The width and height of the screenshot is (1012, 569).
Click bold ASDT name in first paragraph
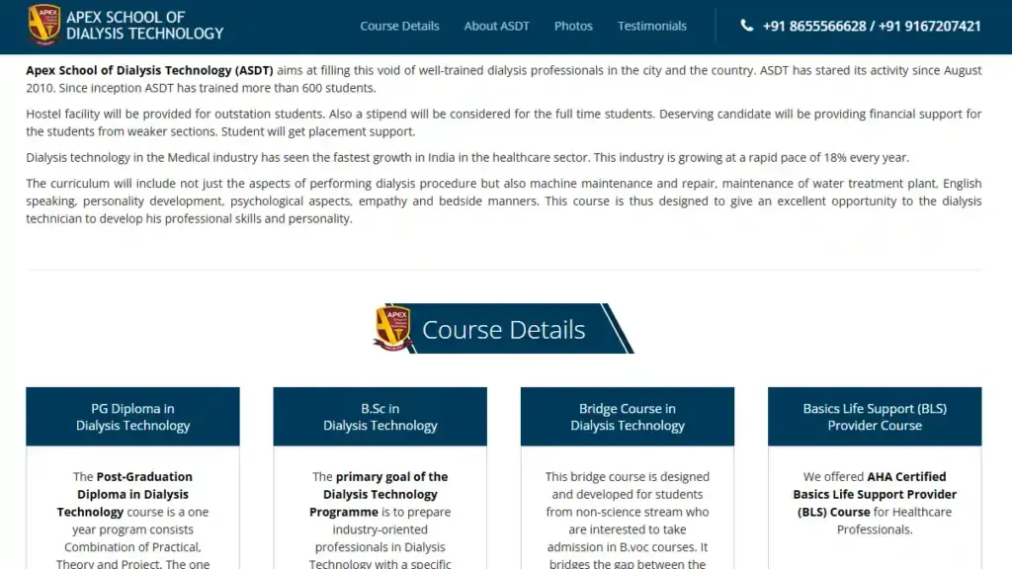(x=148, y=70)
